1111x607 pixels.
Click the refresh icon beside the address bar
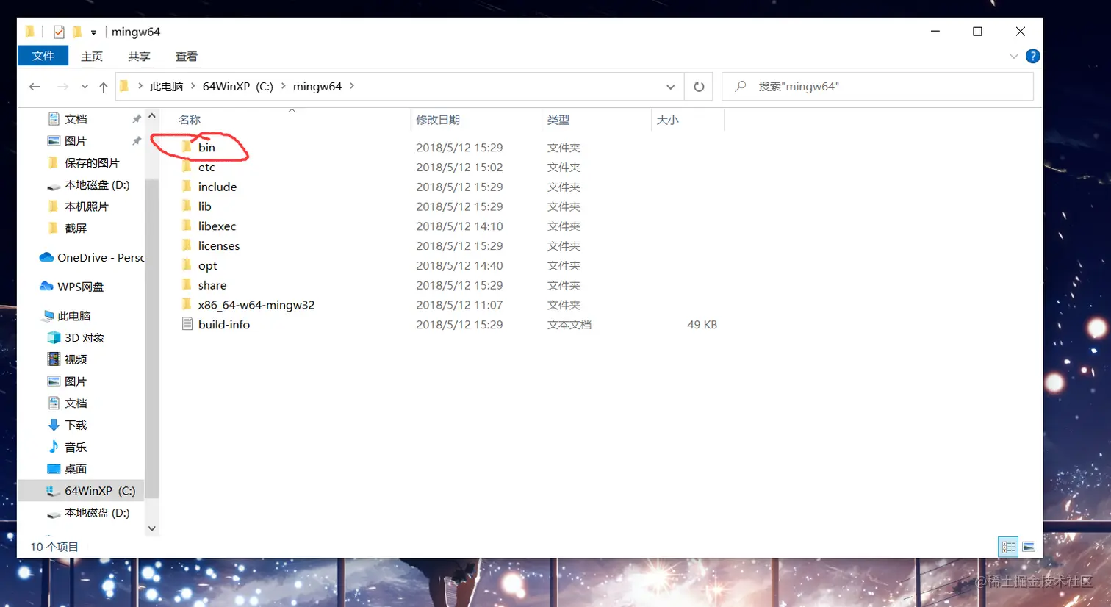697,86
